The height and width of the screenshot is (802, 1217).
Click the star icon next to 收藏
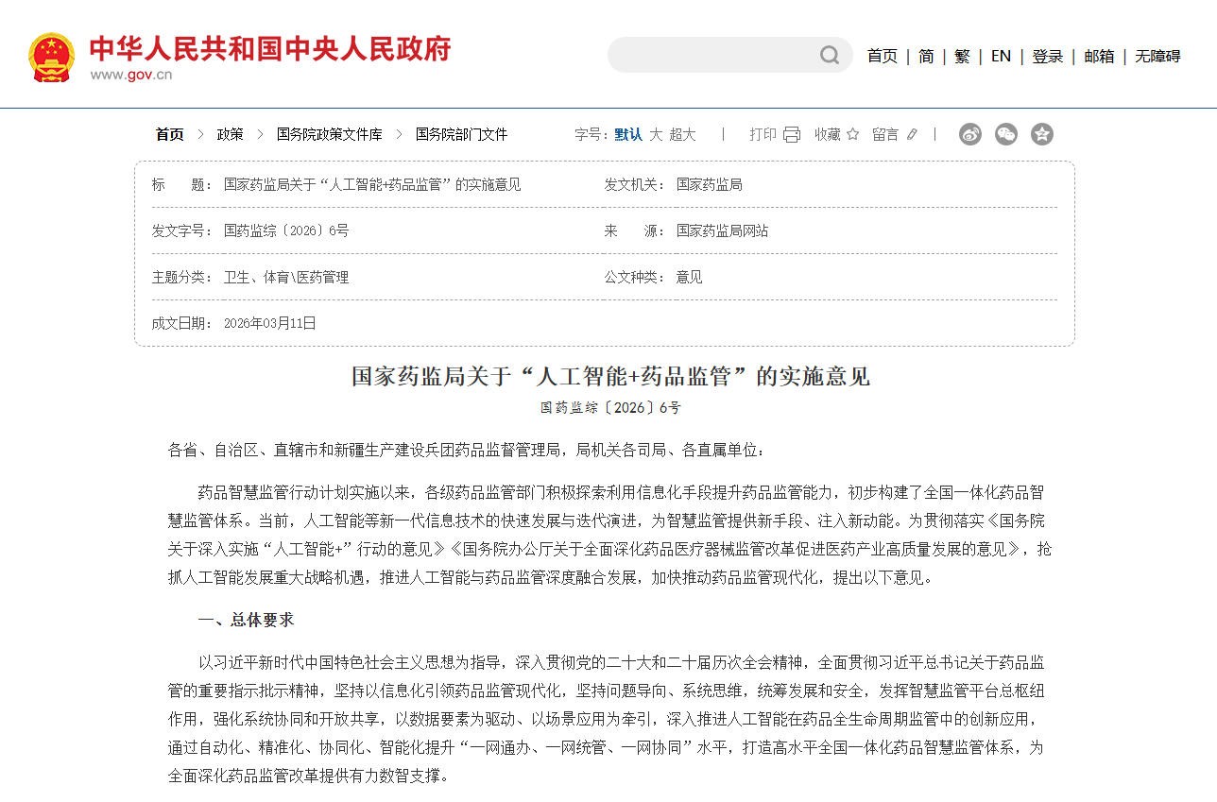click(852, 134)
